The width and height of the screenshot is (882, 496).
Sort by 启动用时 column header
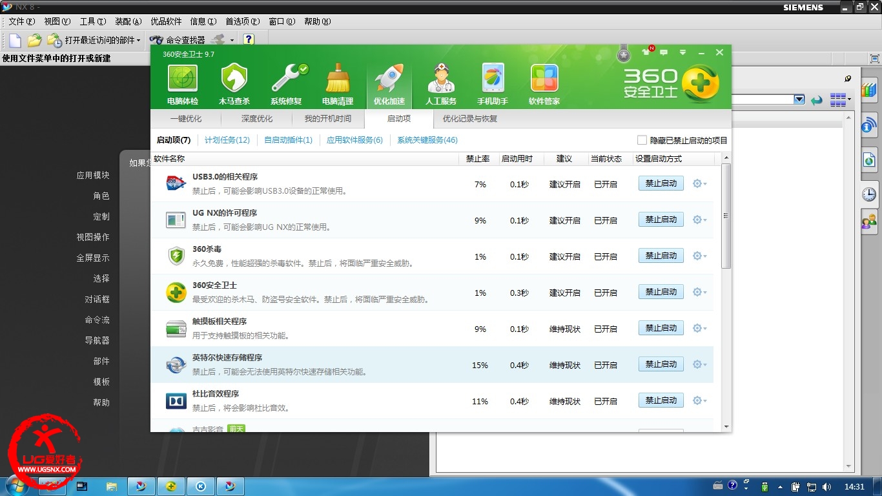tap(517, 159)
